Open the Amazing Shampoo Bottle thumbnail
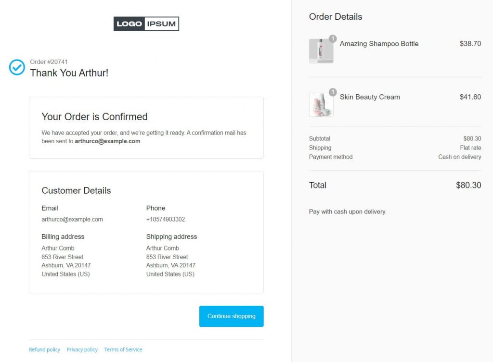493x362 pixels. pos(321,51)
